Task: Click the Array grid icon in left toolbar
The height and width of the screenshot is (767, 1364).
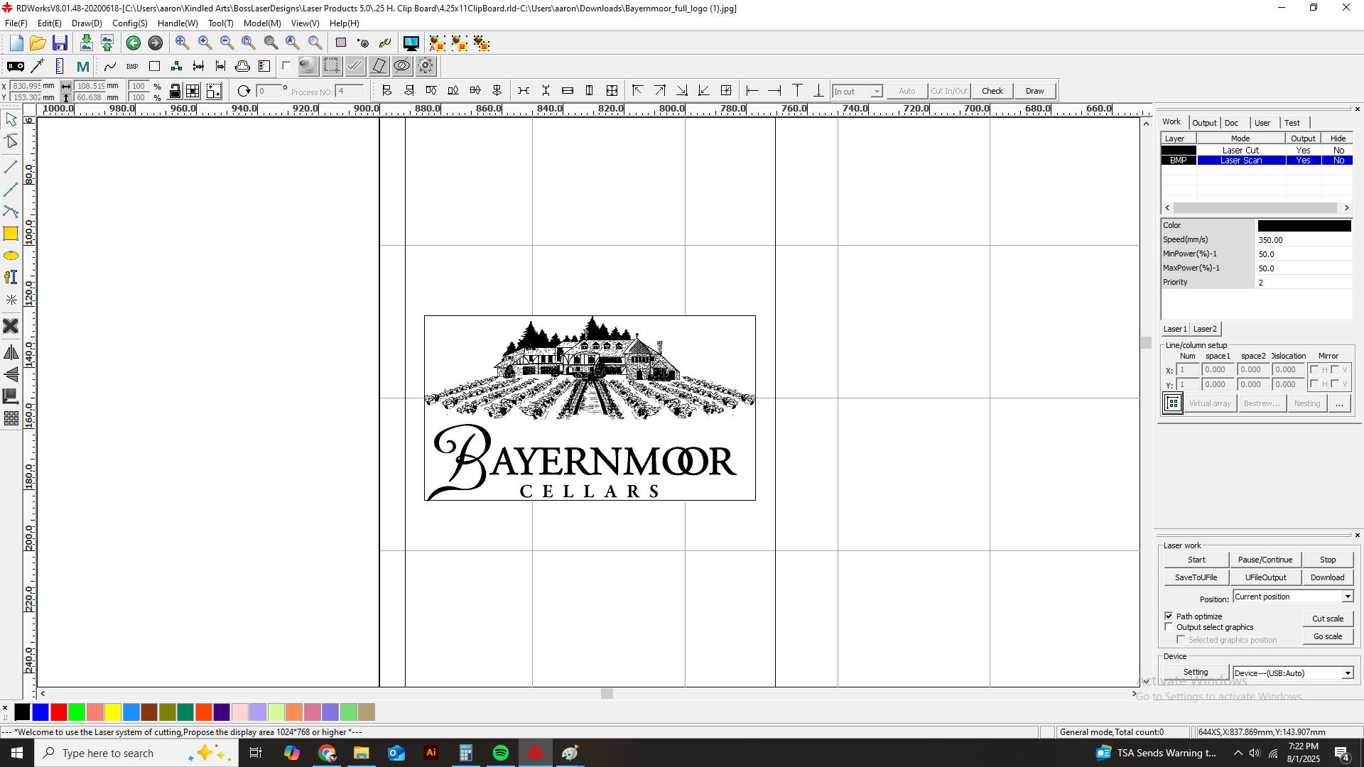Action: coord(11,419)
